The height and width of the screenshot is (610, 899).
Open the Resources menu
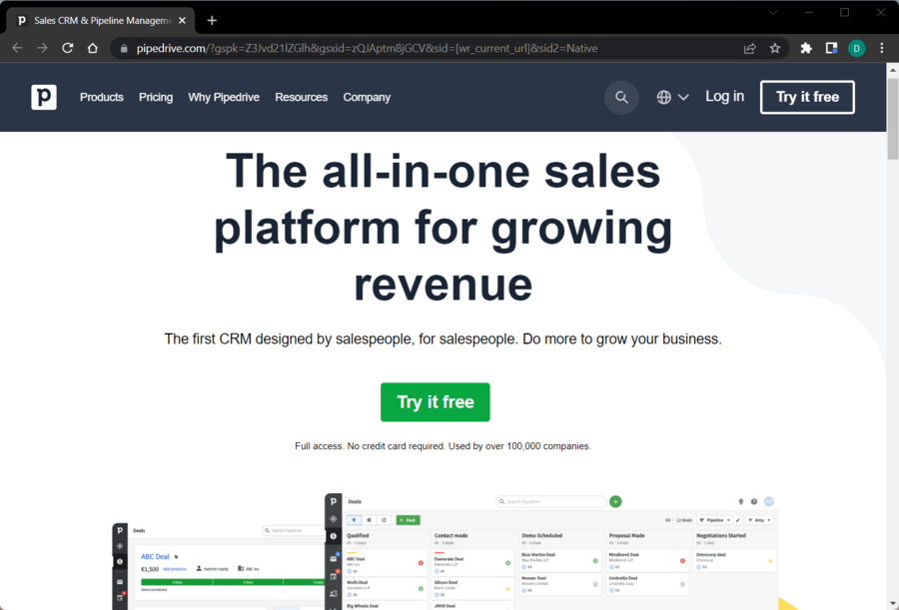pyautogui.click(x=301, y=98)
